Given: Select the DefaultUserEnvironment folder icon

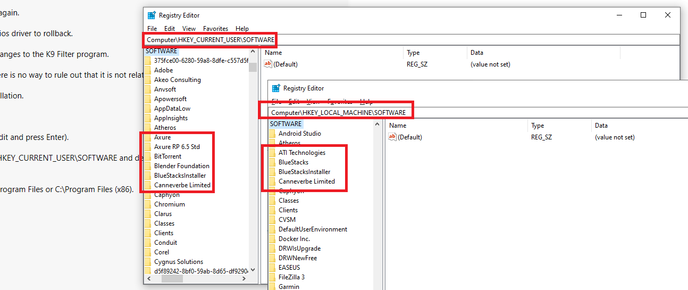Looking at the screenshot, I should click(272, 229).
